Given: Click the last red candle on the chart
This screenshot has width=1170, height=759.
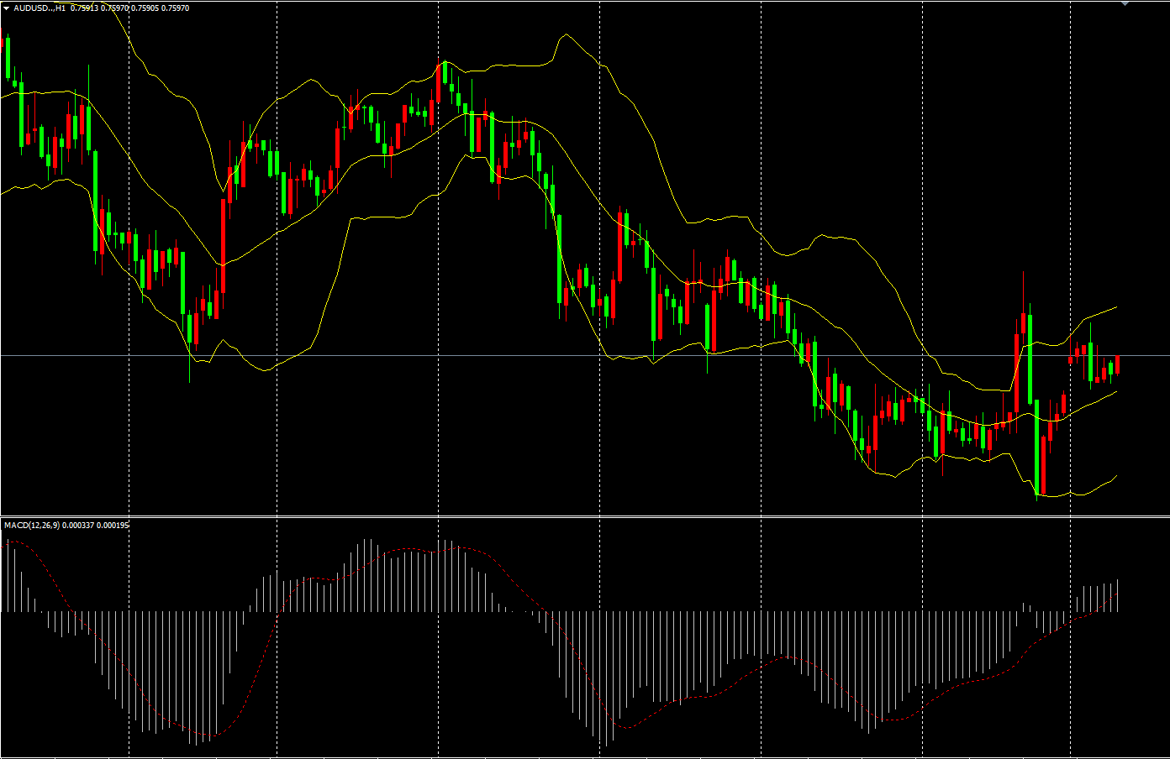Looking at the screenshot, I should point(1117,364).
